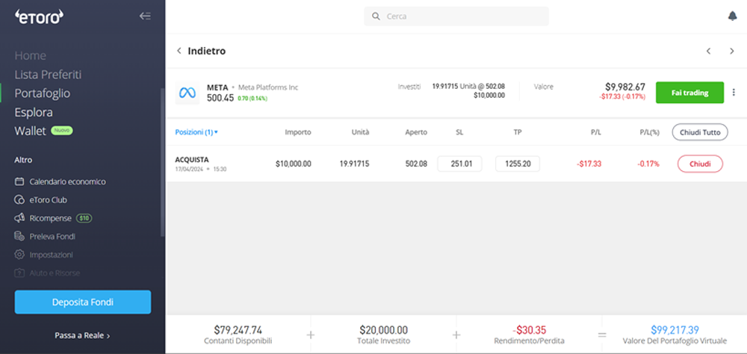The image size is (747, 354).
Task: Click the Aperto column header
Action: click(x=417, y=132)
